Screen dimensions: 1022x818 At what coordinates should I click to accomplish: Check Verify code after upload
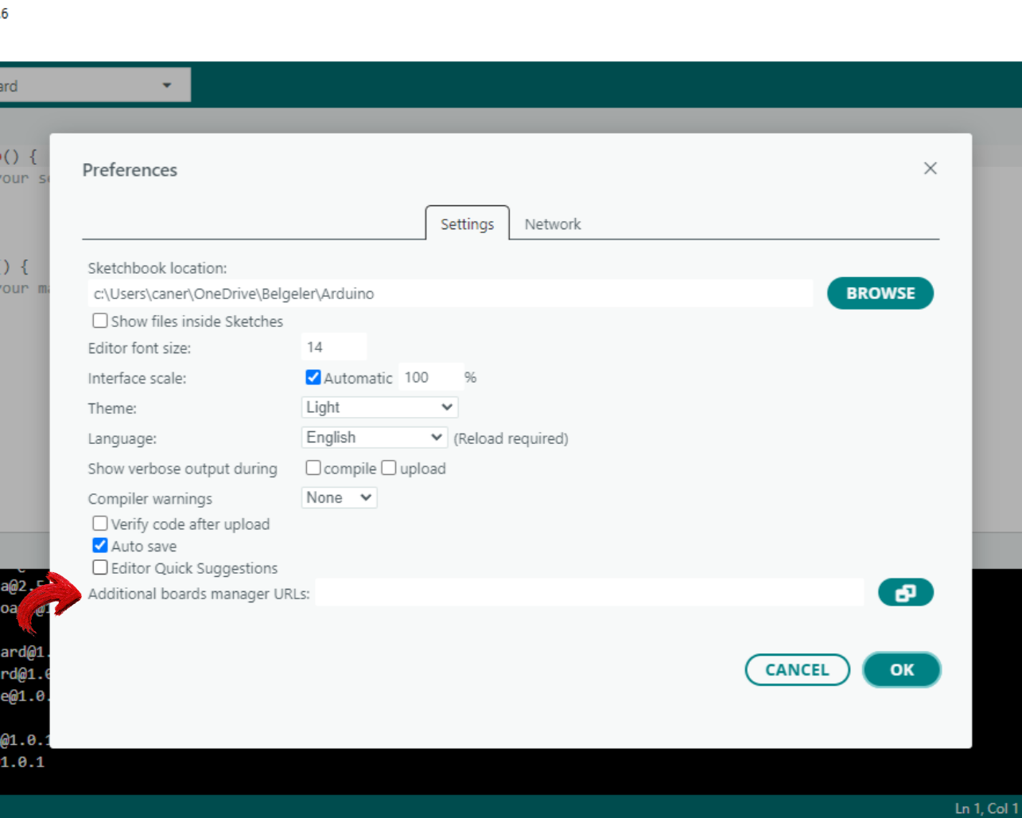tap(100, 524)
